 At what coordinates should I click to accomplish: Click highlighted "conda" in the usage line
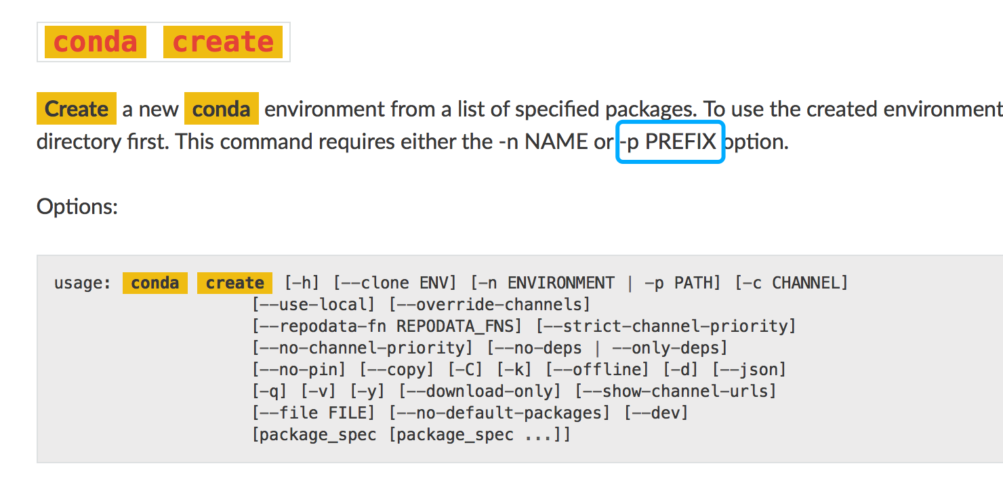click(x=155, y=283)
